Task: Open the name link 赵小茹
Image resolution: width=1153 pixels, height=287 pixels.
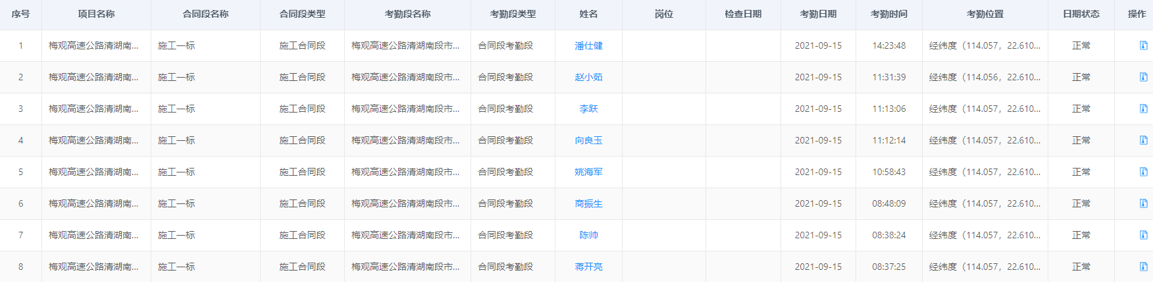Action: click(588, 77)
